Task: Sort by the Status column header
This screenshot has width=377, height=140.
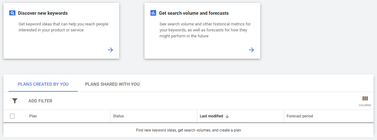Action: [118, 116]
